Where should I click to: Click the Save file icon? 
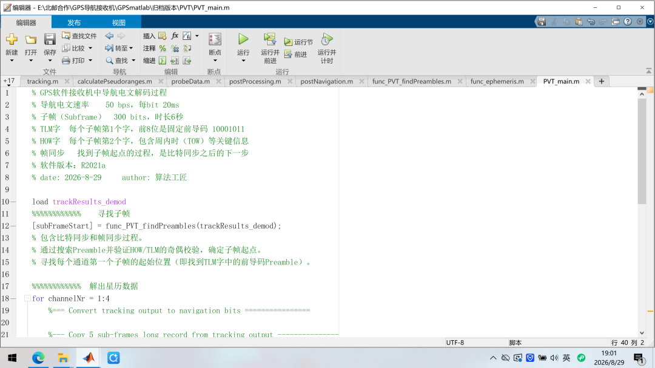tap(50, 39)
